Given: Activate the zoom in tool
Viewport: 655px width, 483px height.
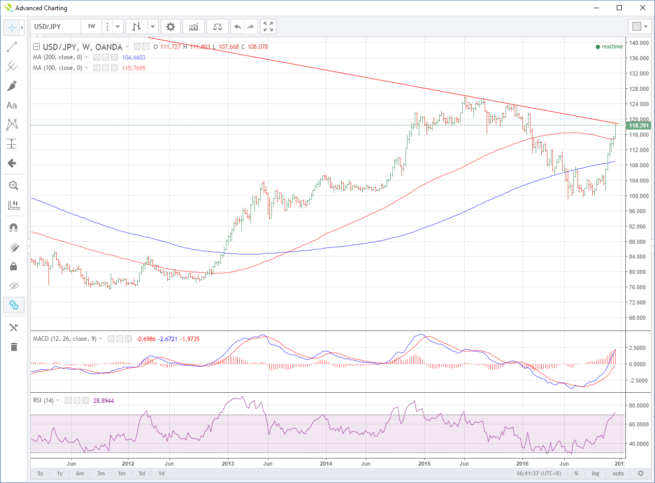Looking at the screenshot, I should 13,186.
